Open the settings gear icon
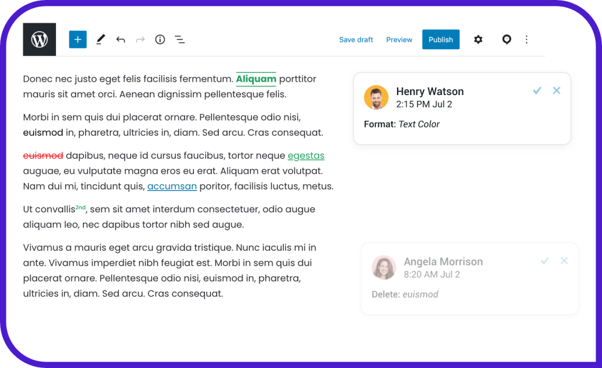The image size is (602, 368). (x=478, y=40)
